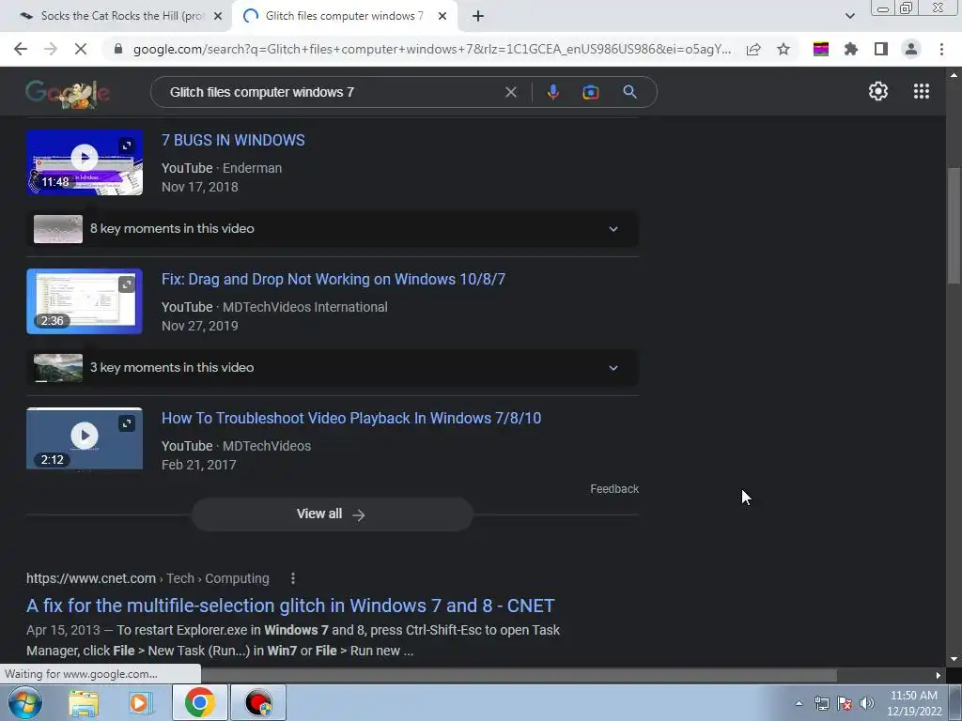
Task: Open 3 key moments preview thumbnail
Action: [x=57, y=368]
